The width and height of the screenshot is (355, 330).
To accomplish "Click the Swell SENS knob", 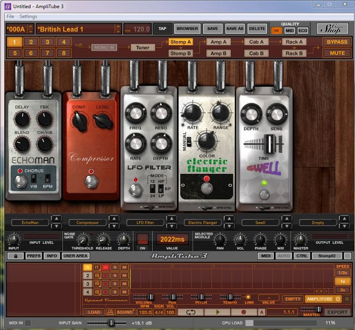I will [277, 114].
